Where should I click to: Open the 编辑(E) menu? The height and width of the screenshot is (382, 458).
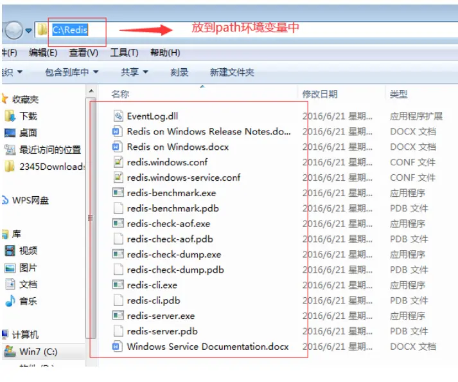coord(43,53)
